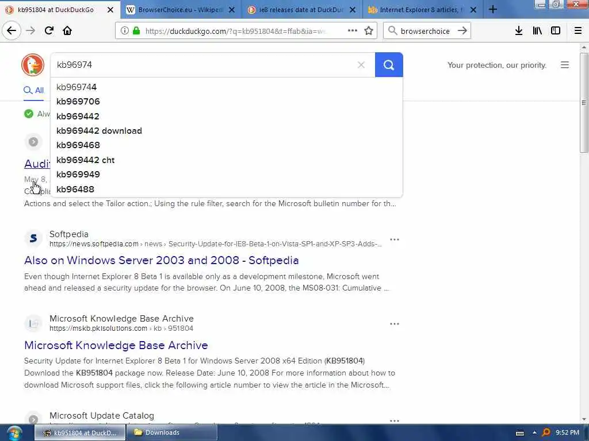The width and height of the screenshot is (589, 441).
Task: Click the Softpedia site favicon
Action: 33,238
